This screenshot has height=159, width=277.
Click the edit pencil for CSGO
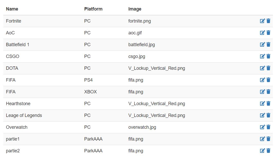pos(262,56)
